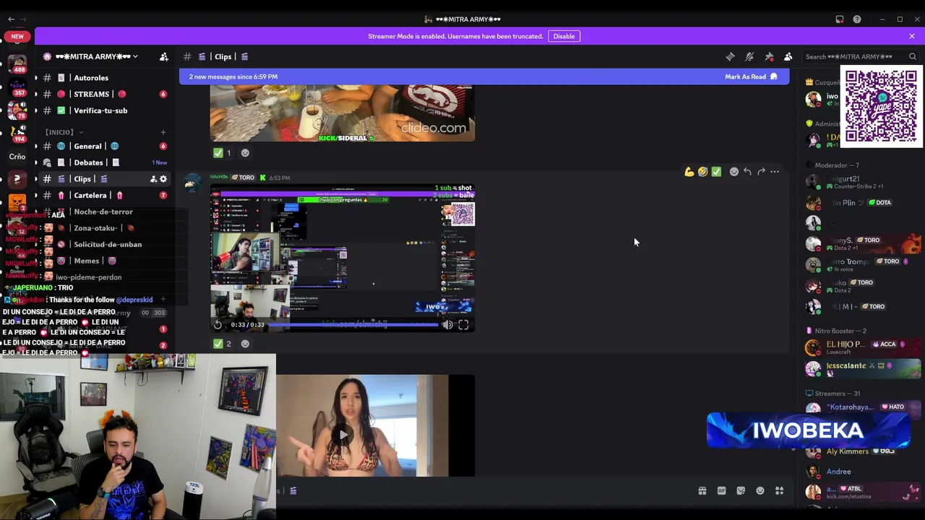Toggle fullscreen on the video player
Image resolution: width=925 pixels, height=520 pixels.
click(463, 325)
